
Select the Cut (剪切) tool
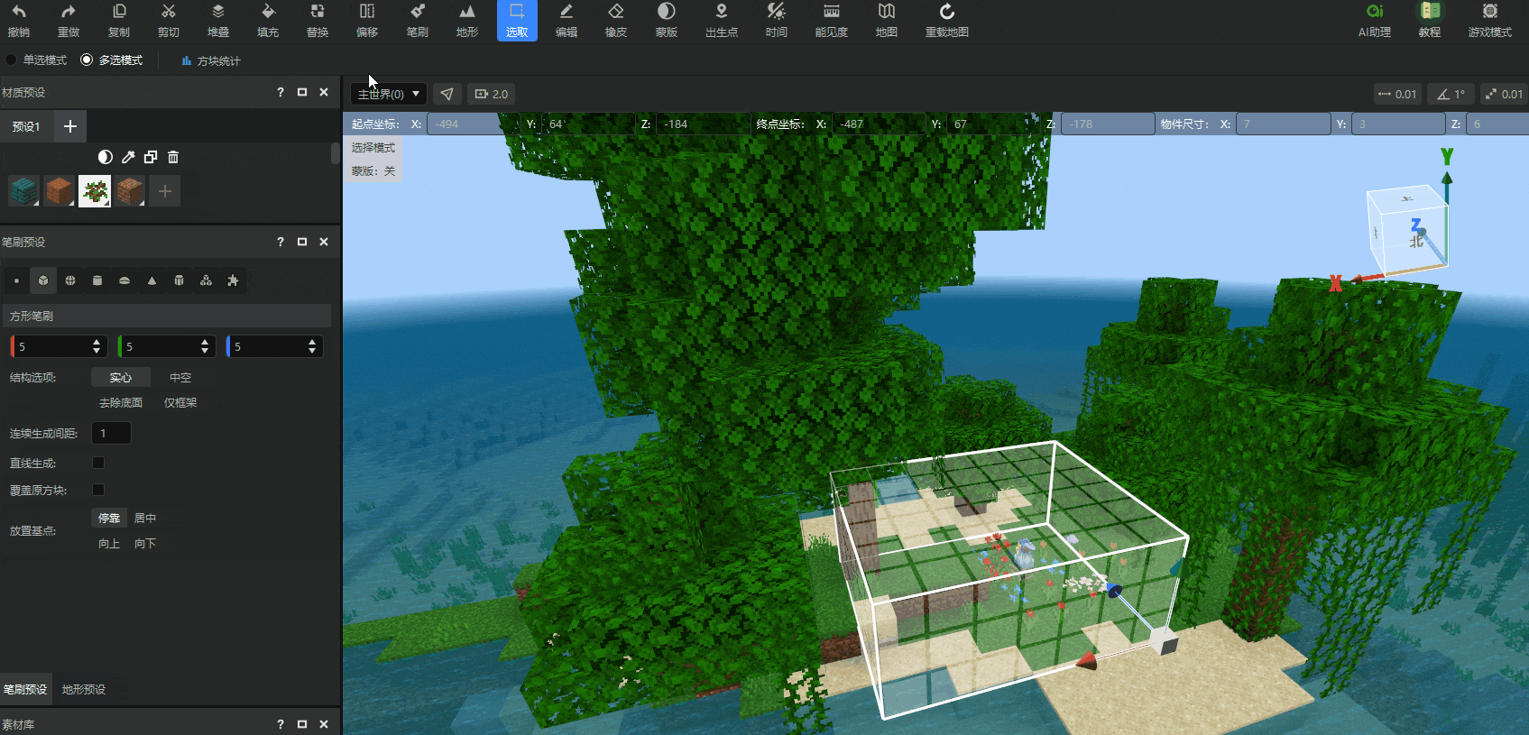coord(169,20)
